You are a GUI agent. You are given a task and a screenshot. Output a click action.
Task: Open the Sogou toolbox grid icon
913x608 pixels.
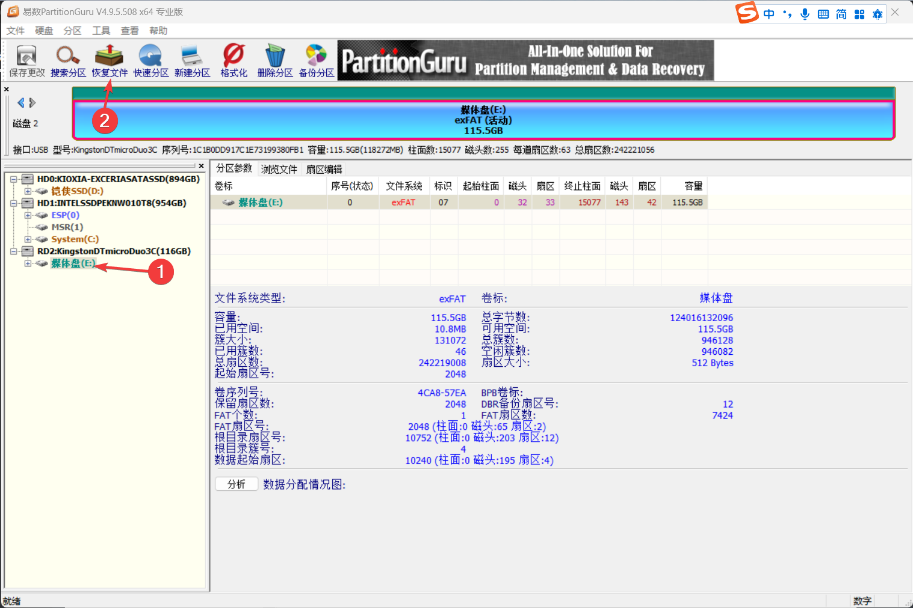tap(859, 14)
